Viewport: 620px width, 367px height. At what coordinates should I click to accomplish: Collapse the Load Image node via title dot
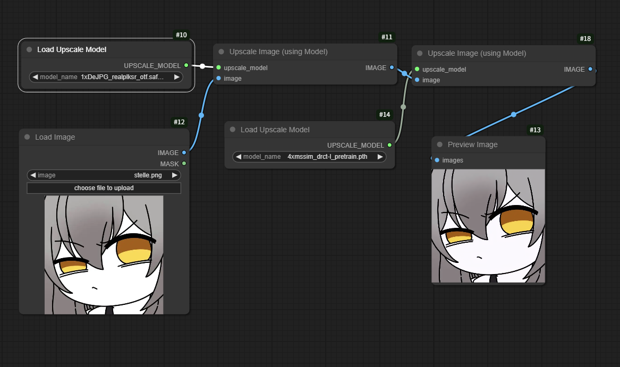[27, 137]
